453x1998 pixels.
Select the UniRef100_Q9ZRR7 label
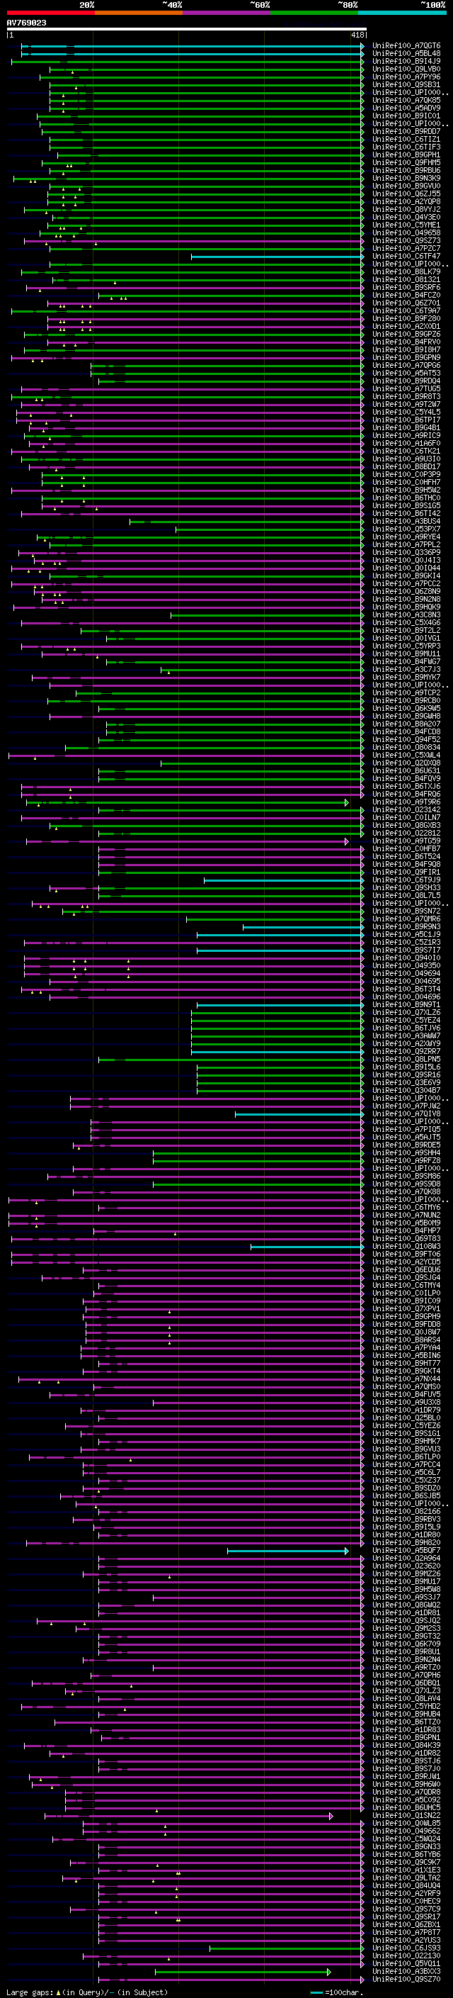pyautogui.click(x=406, y=1052)
